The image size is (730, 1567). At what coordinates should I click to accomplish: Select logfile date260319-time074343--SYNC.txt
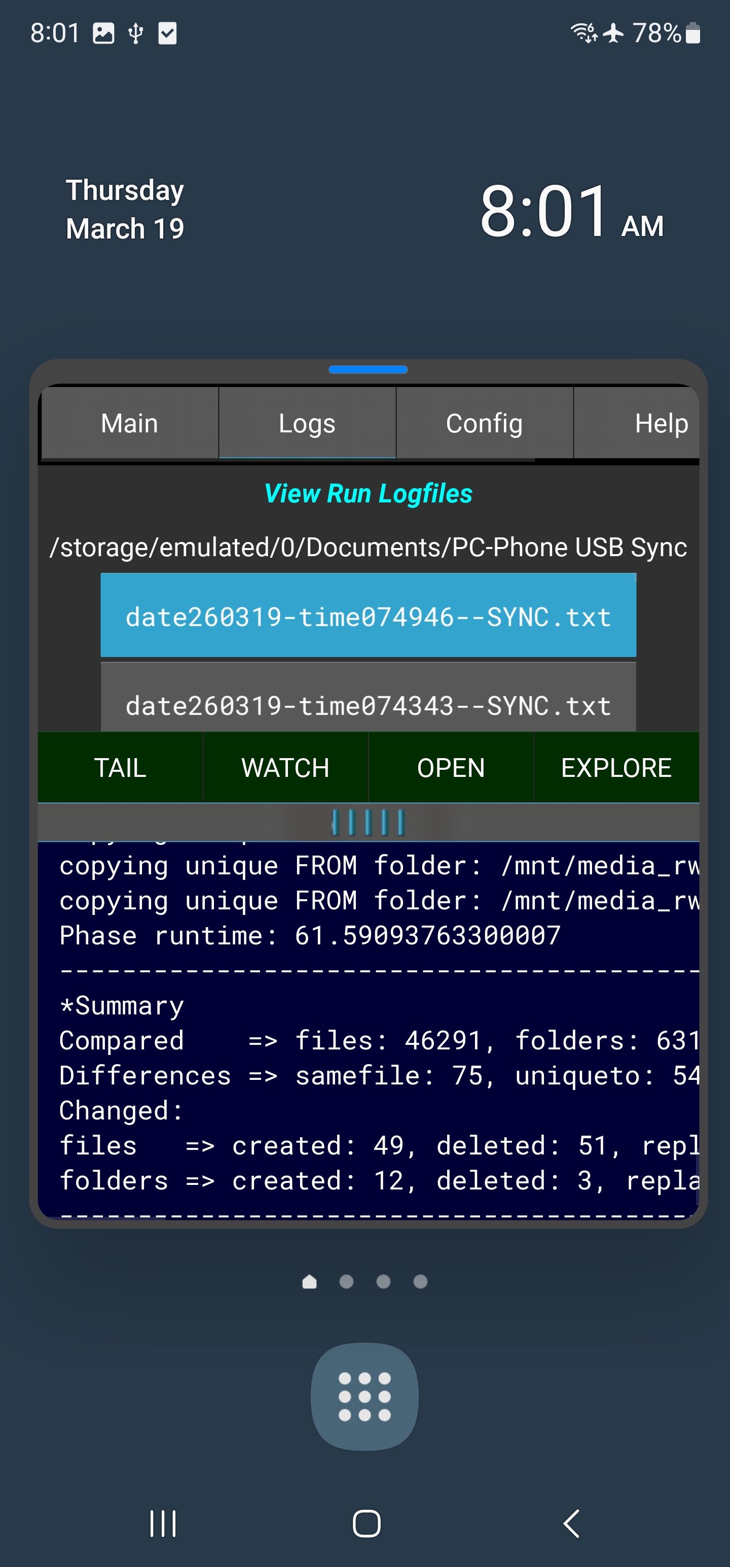tap(368, 704)
